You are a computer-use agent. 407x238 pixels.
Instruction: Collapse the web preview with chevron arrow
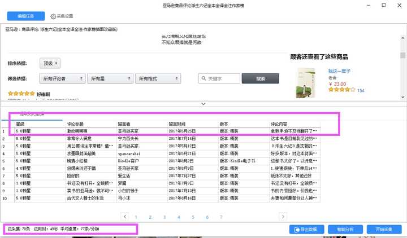click(203, 104)
